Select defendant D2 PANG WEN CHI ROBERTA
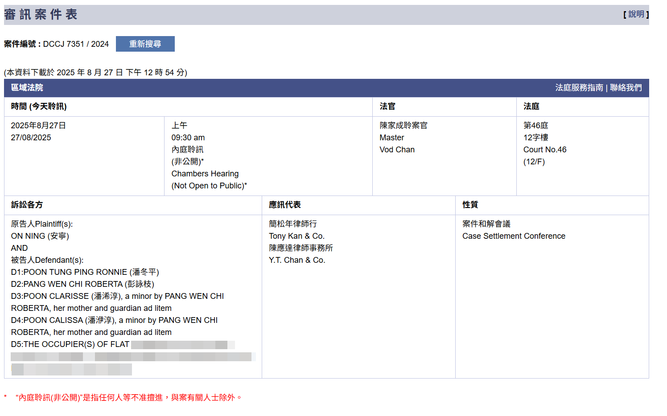 pos(82,284)
